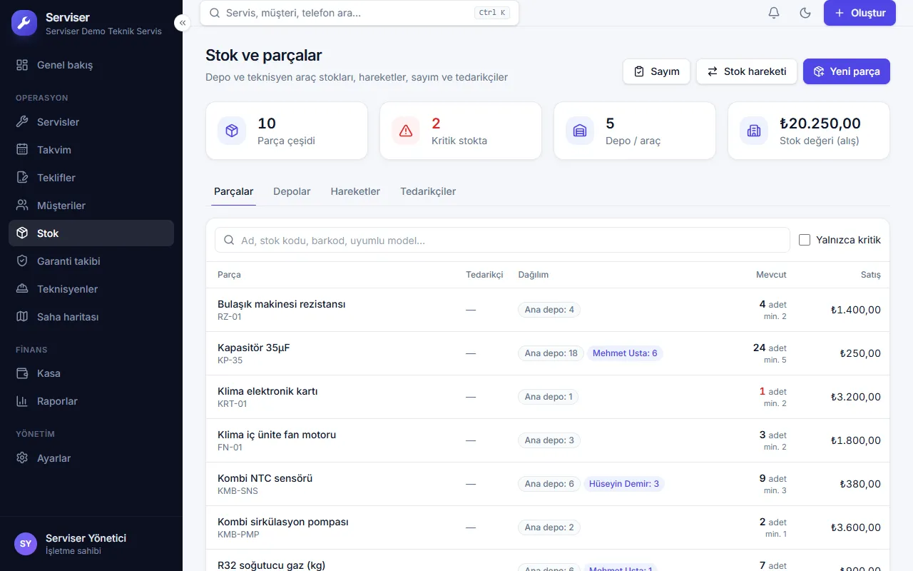913x571 pixels.
Task: Enable the Yalnızca kritik checkbox
Action: pyautogui.click(x=805, y=241)
